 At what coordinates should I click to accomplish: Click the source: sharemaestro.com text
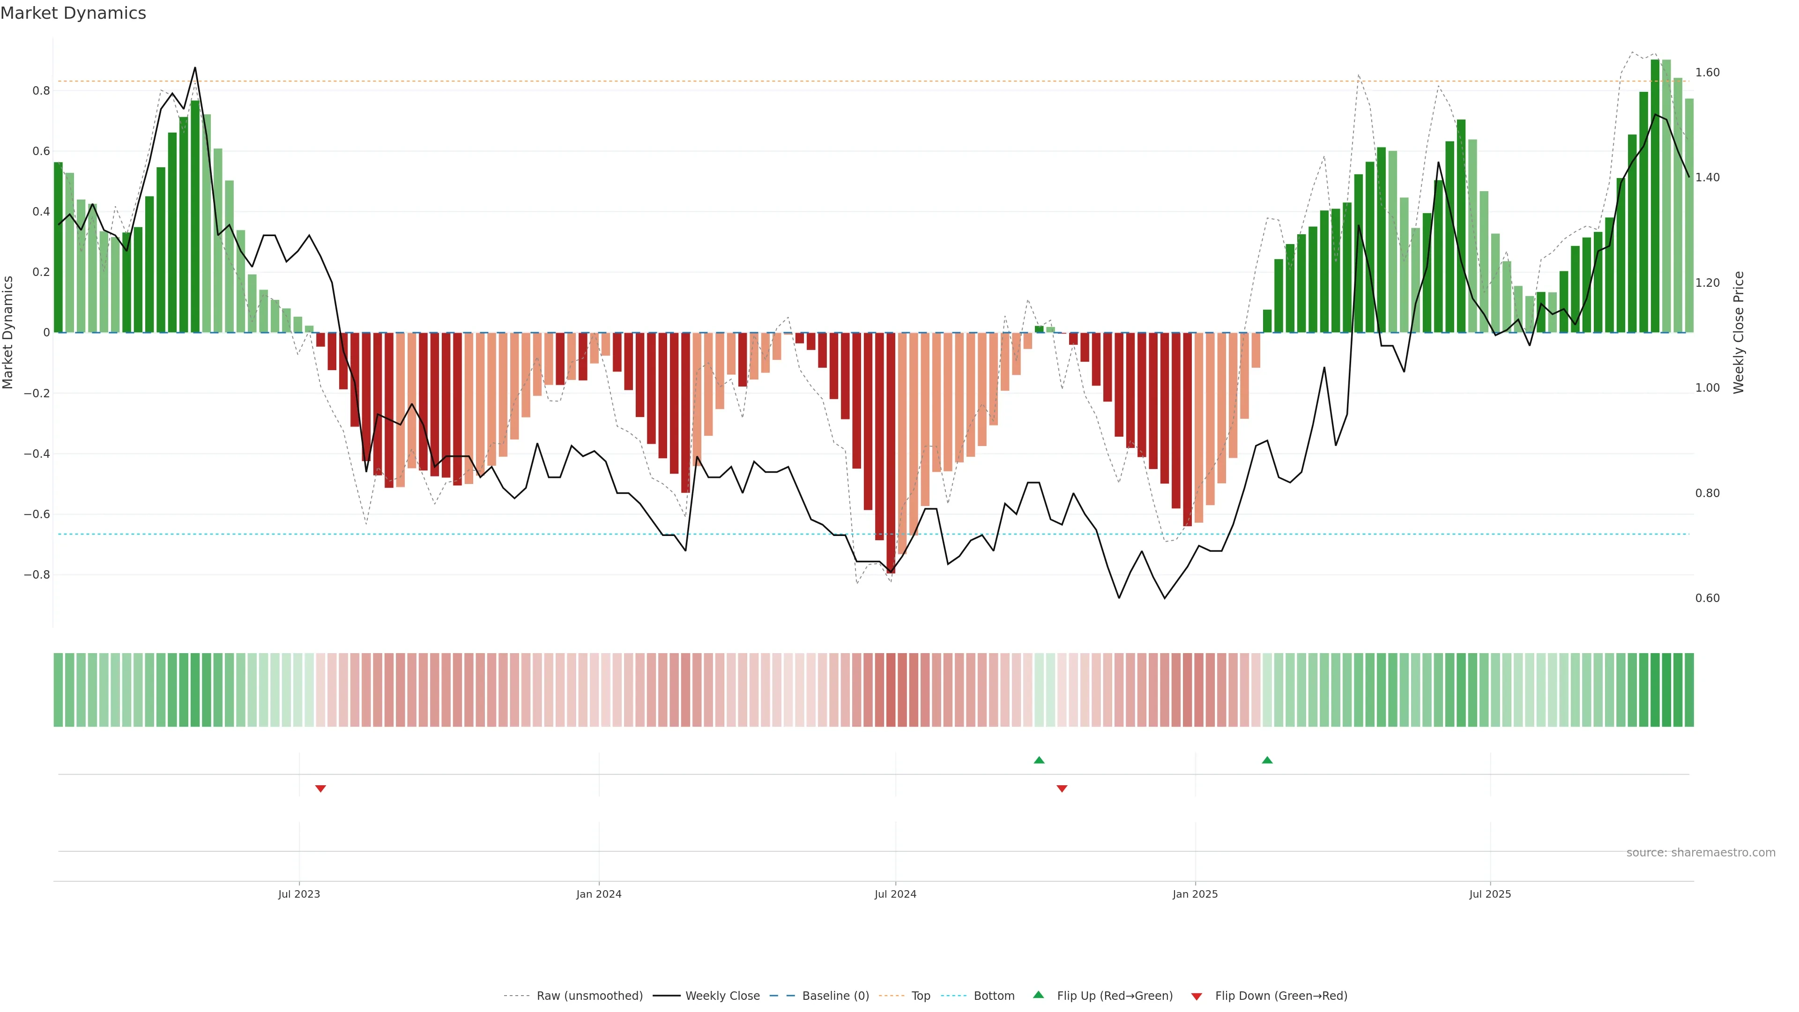1701,853
